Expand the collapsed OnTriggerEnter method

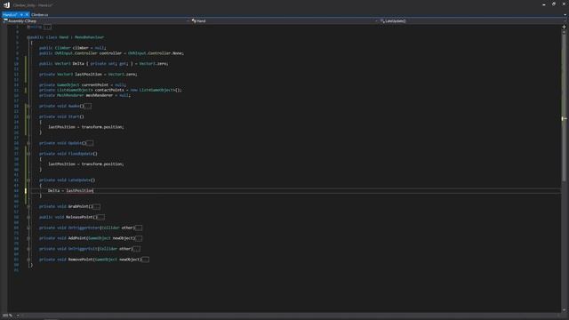click(28, 228)
